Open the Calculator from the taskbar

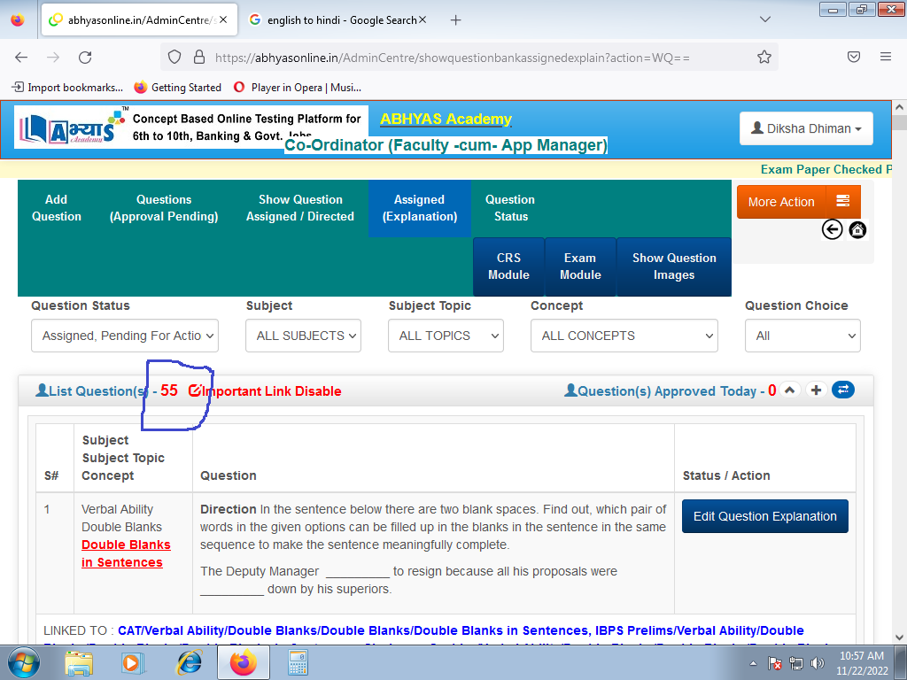298,662
